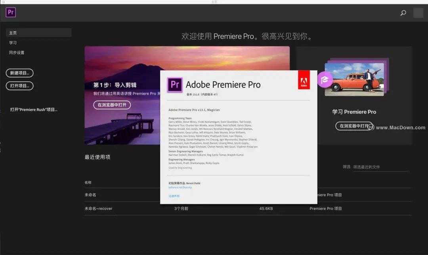Click 在浏览器中打开 under 学习 Premiere Pro
The width and height of the screenshot is (428, 255).
pos(354,126)
